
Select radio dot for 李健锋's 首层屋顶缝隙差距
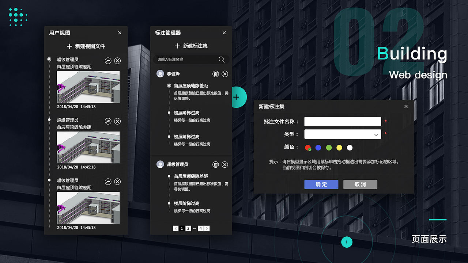pos(169,85)
